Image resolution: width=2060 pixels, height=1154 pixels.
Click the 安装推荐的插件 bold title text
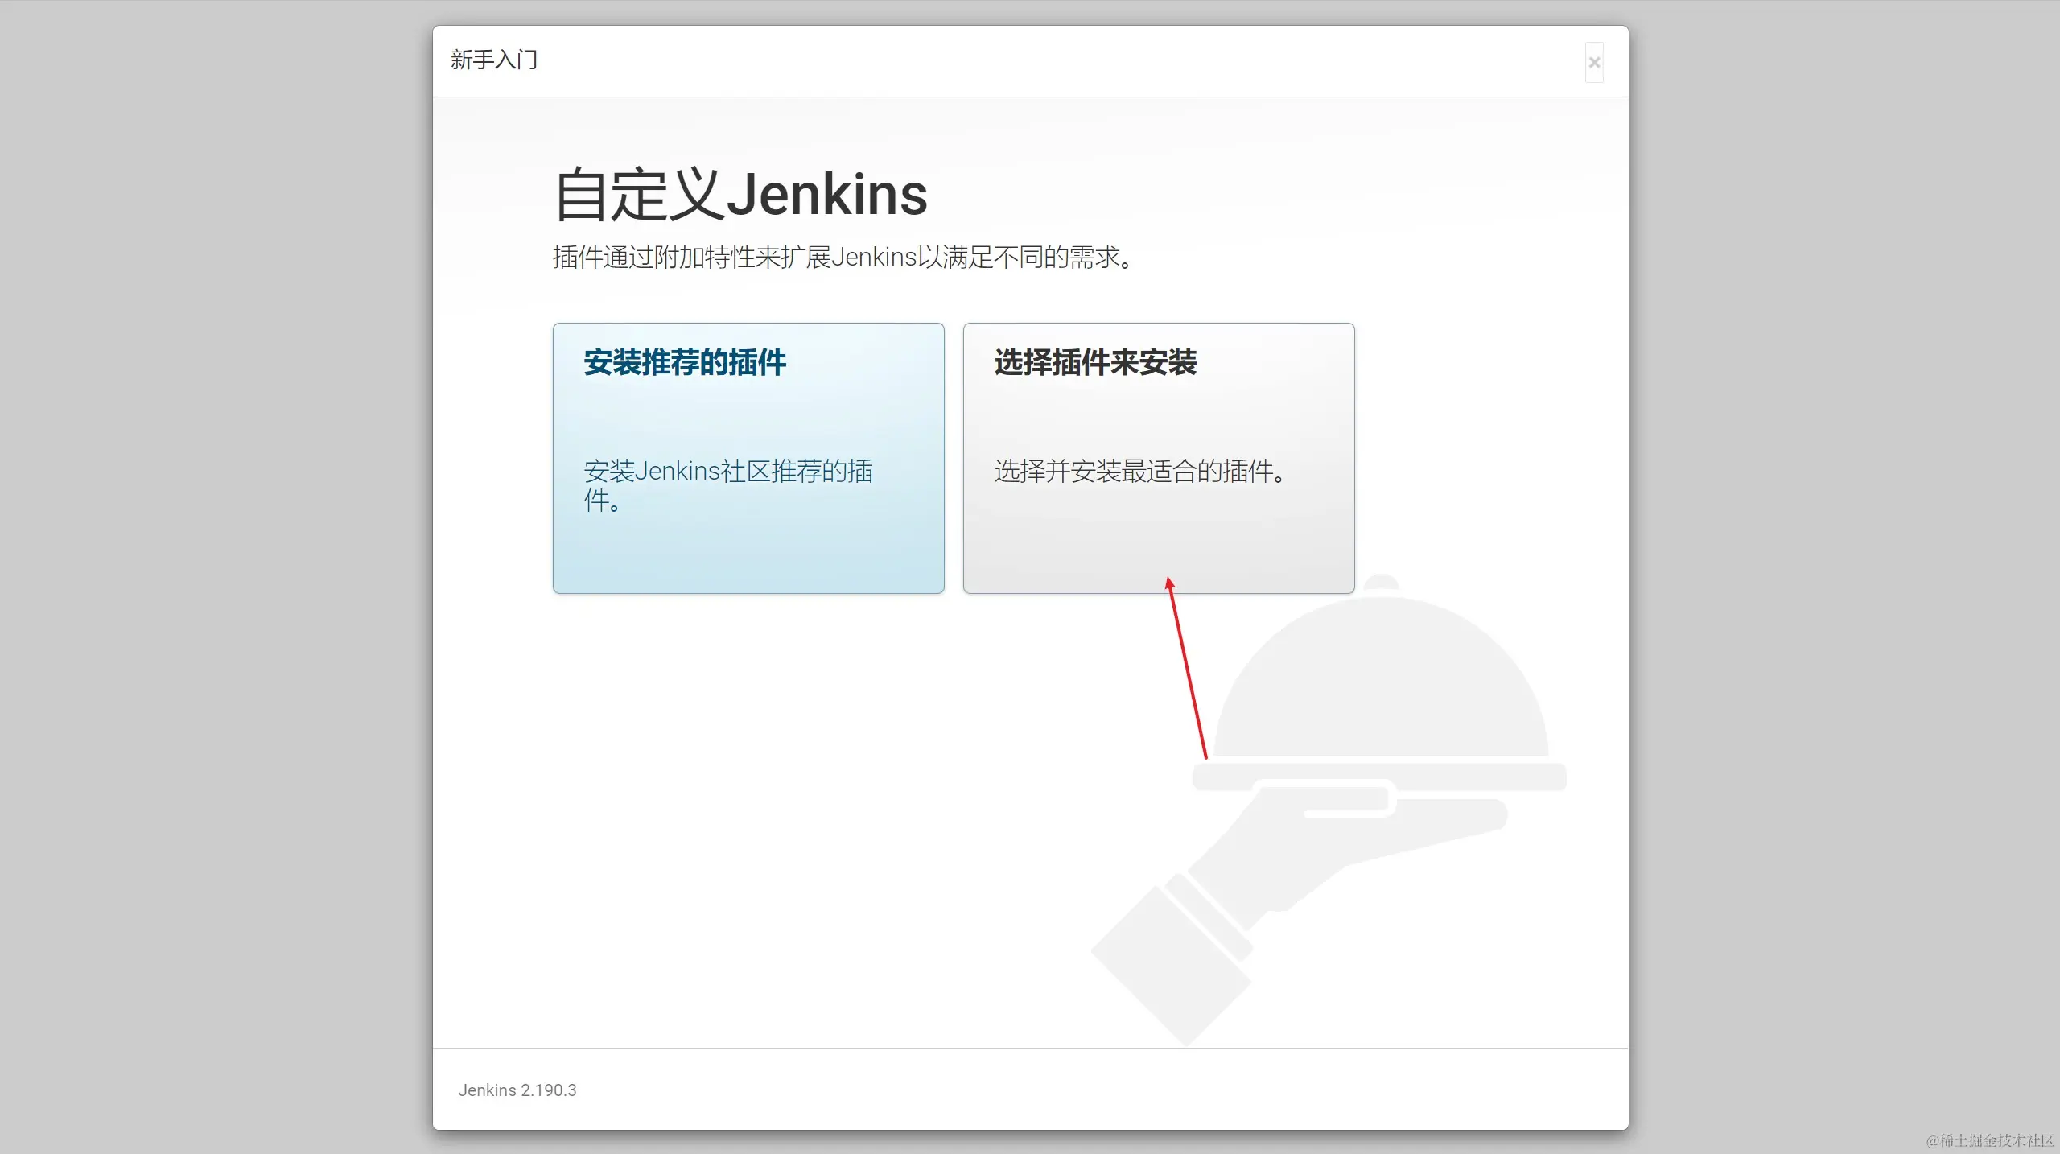pos(685,362)
